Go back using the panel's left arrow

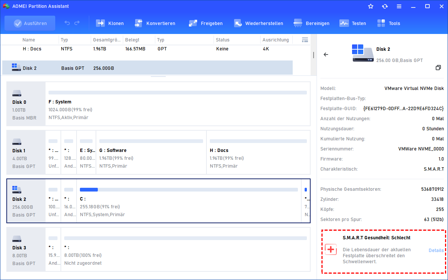click(326, 55)
